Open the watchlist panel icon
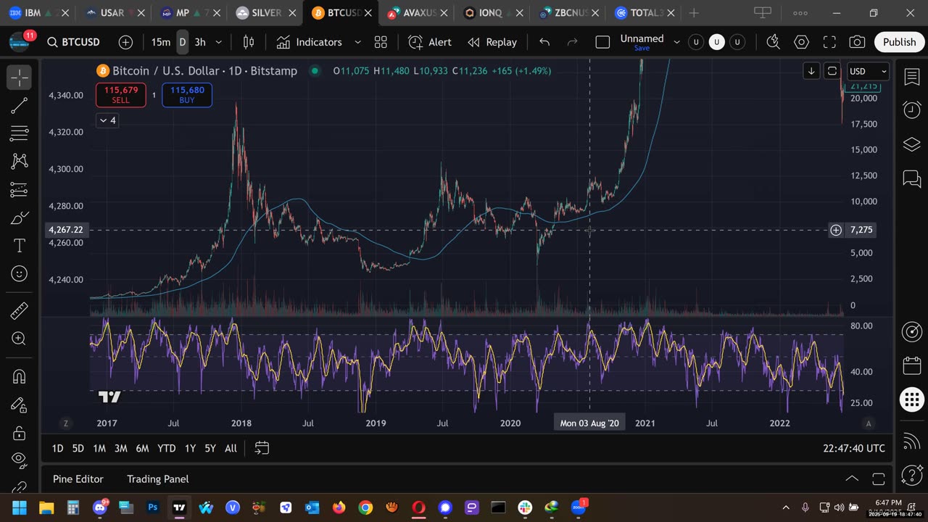928x522 pixels. click(x=912, y=78)
